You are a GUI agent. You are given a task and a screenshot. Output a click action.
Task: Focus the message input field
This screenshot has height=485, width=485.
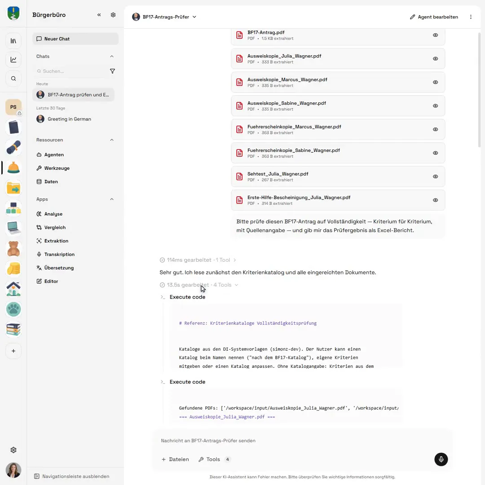click(x=302, y=441)
